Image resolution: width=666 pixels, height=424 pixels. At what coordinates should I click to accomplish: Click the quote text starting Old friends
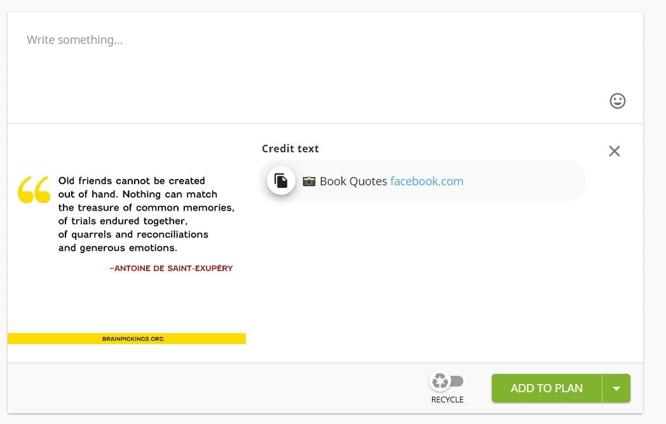[x=146, y=215]
